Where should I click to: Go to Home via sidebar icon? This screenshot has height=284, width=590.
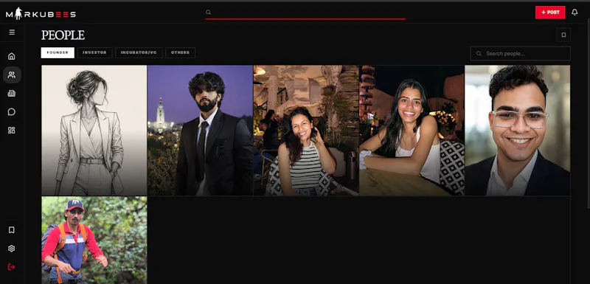pos(12,56)
